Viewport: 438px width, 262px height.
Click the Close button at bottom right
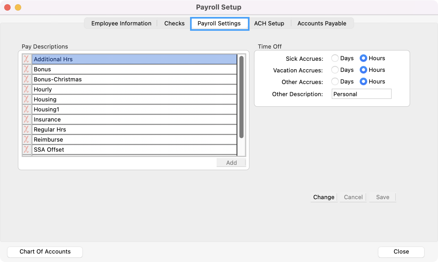(401, 252)
